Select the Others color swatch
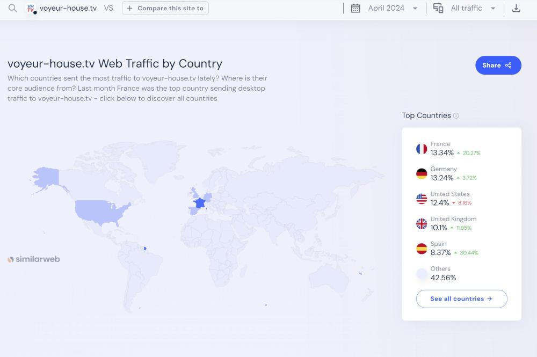Image resolution: width=537 pixels, height=357 pixels. point(422,274)
